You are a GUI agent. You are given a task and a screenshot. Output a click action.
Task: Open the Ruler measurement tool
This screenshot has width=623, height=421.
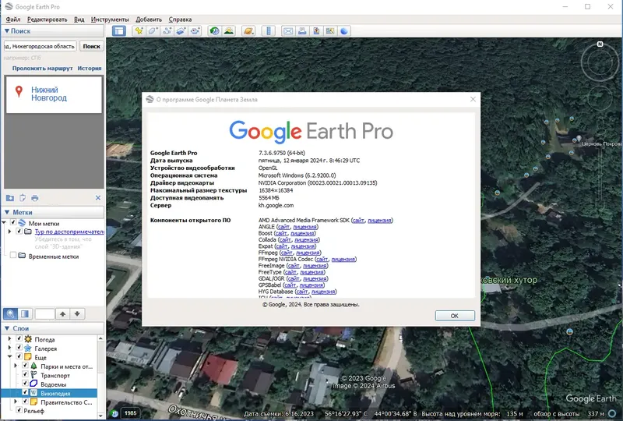(269, 31)
